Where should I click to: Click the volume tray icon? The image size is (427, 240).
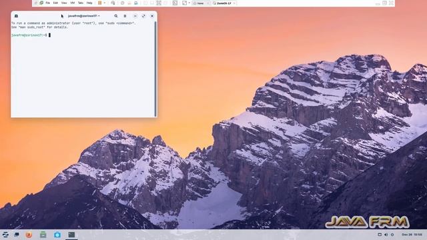pos(386,235)
